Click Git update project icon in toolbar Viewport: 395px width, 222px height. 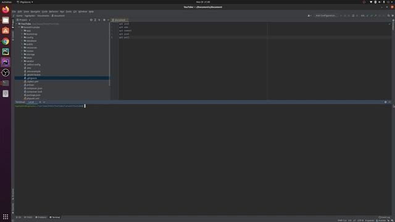[367, 15]
